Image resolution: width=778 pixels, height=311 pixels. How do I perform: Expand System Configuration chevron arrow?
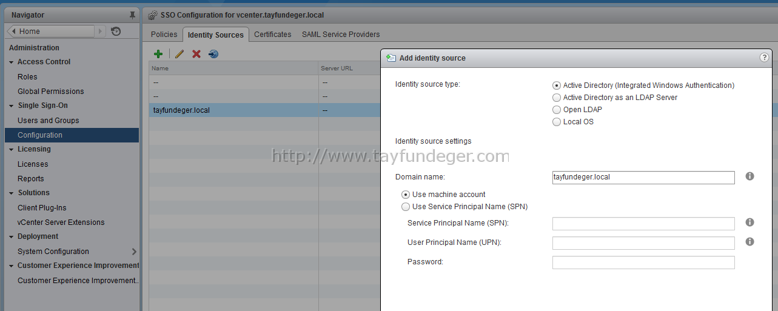point(134,252)
